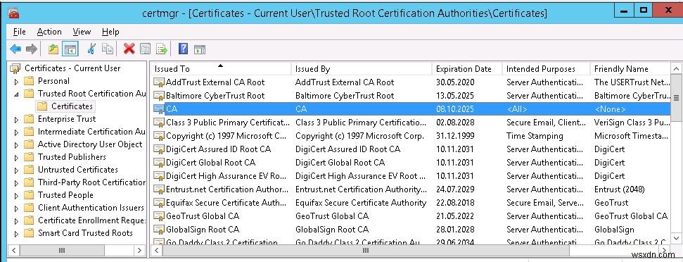
Task: Click the Enterprise Trust folder icon
Action: click(29, 119)
